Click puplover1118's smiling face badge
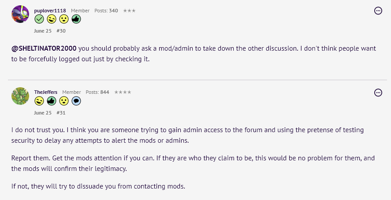This screenshot has height=200, width=391. tap(64, 19)
